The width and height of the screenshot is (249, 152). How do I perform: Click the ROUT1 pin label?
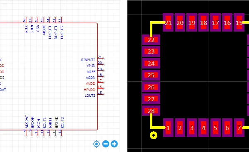coord(44,123)
